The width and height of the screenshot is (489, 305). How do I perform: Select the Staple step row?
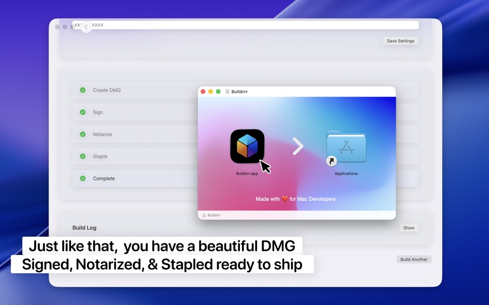coord(129,156)
